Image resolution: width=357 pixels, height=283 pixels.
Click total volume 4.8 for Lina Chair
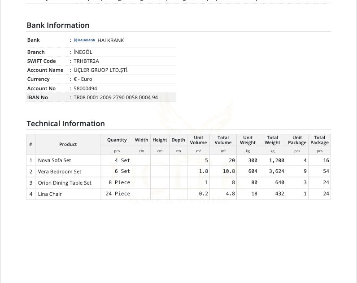pos(231,194)
